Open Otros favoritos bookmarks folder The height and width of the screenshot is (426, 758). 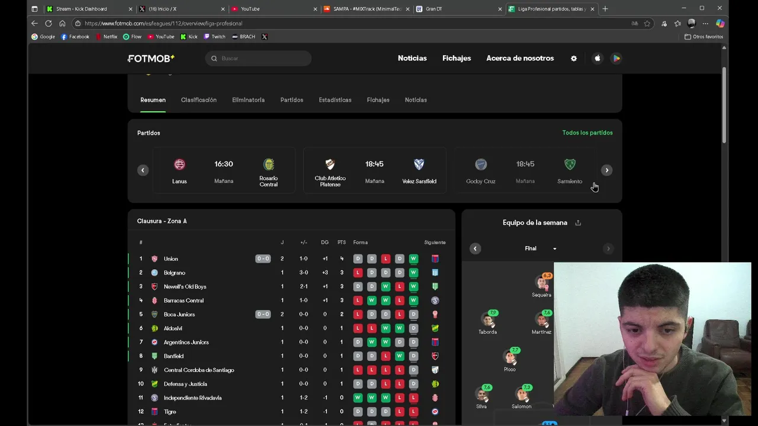pyautogui.click(x=704, y=37)
